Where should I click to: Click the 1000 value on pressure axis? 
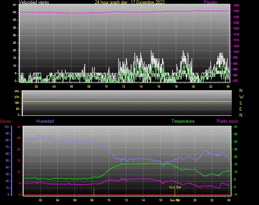pyautogui.click(x=236, y=52)
